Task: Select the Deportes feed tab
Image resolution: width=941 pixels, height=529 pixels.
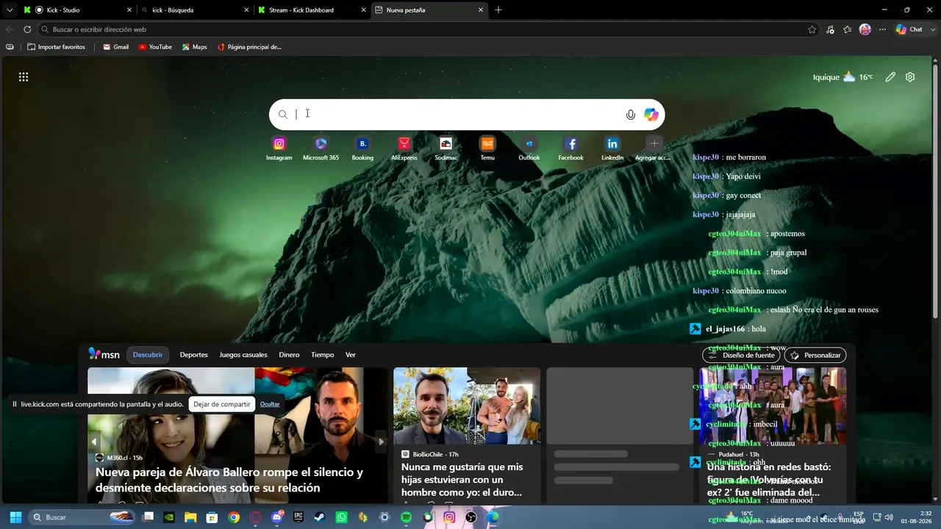Action: point(194,355)
